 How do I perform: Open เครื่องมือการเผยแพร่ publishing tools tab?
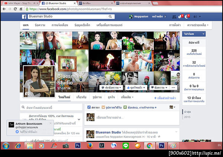pos(109,25)
